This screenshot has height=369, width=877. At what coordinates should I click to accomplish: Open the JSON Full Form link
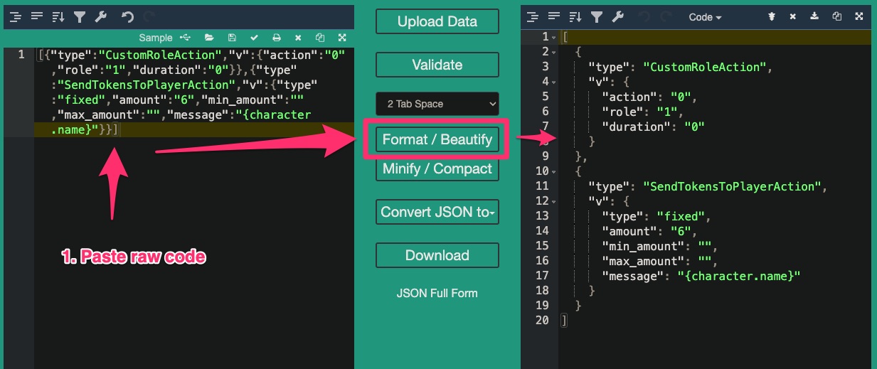click(x=437, y=293)
